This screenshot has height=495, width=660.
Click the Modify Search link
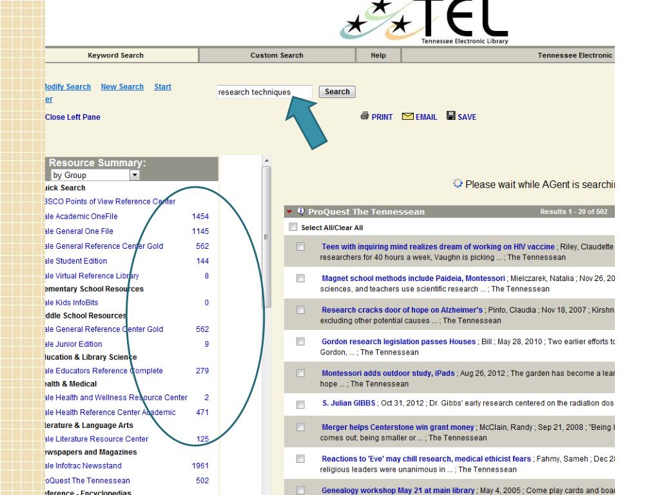[68, 87]
